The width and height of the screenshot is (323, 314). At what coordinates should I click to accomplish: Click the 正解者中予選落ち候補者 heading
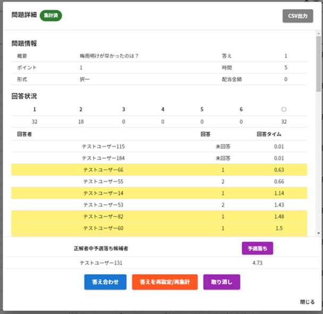click(101, 249)
